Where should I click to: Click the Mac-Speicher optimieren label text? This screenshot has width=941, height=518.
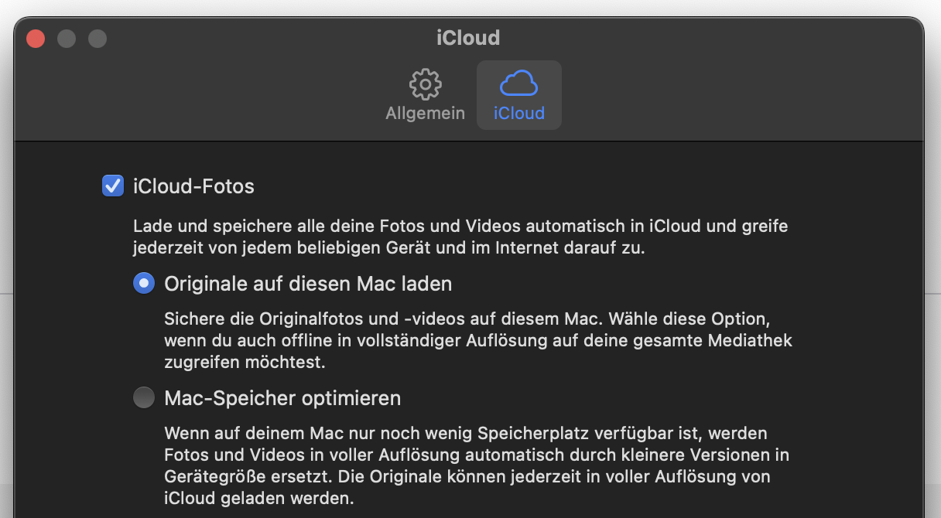click(282, 398)
